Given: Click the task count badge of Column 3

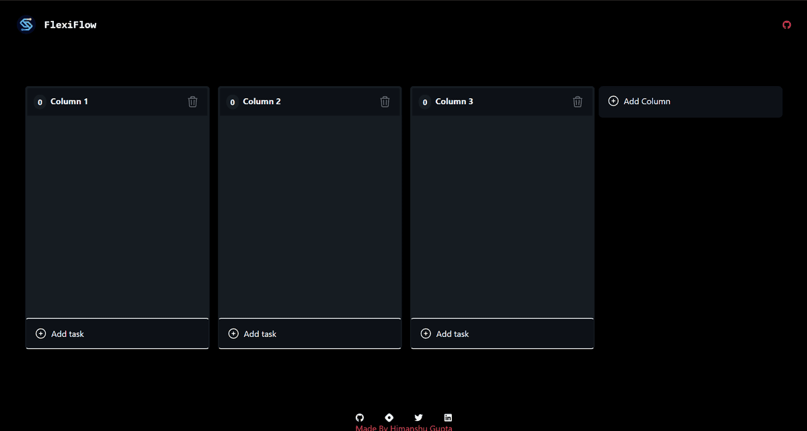Looking at the screenshot, I should (x=424, y=102).
